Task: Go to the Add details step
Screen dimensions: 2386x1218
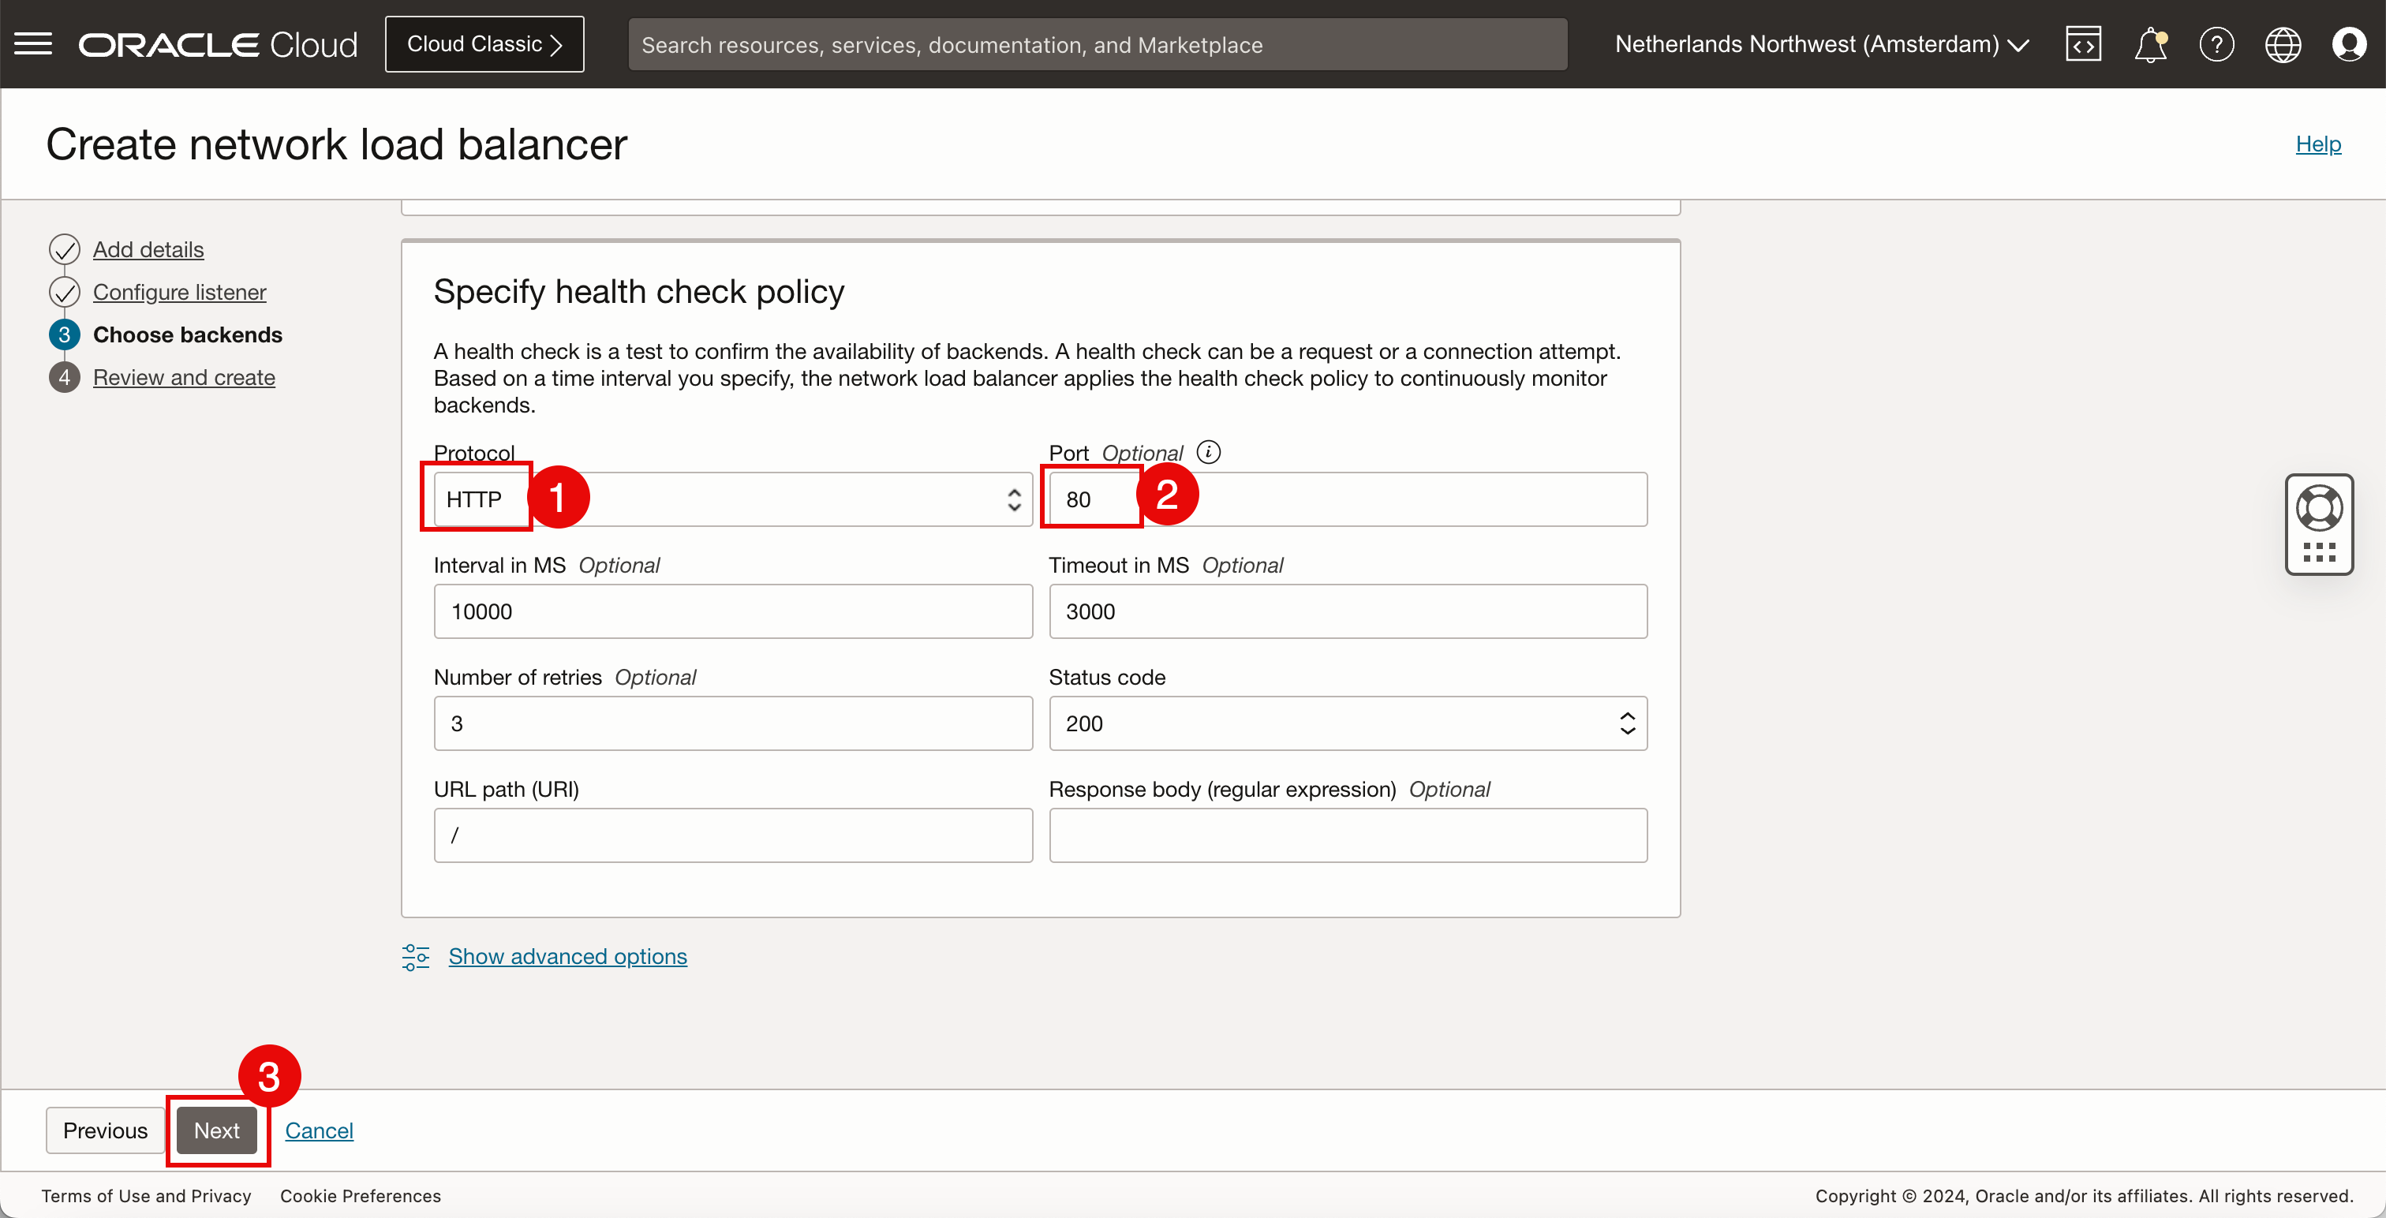Action: [x=148, y=249]
